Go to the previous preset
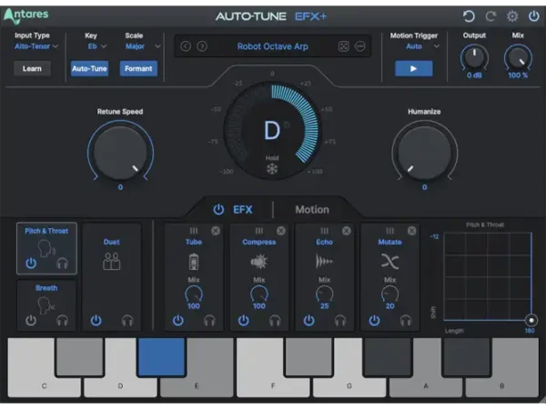 [x=186, y=46]
